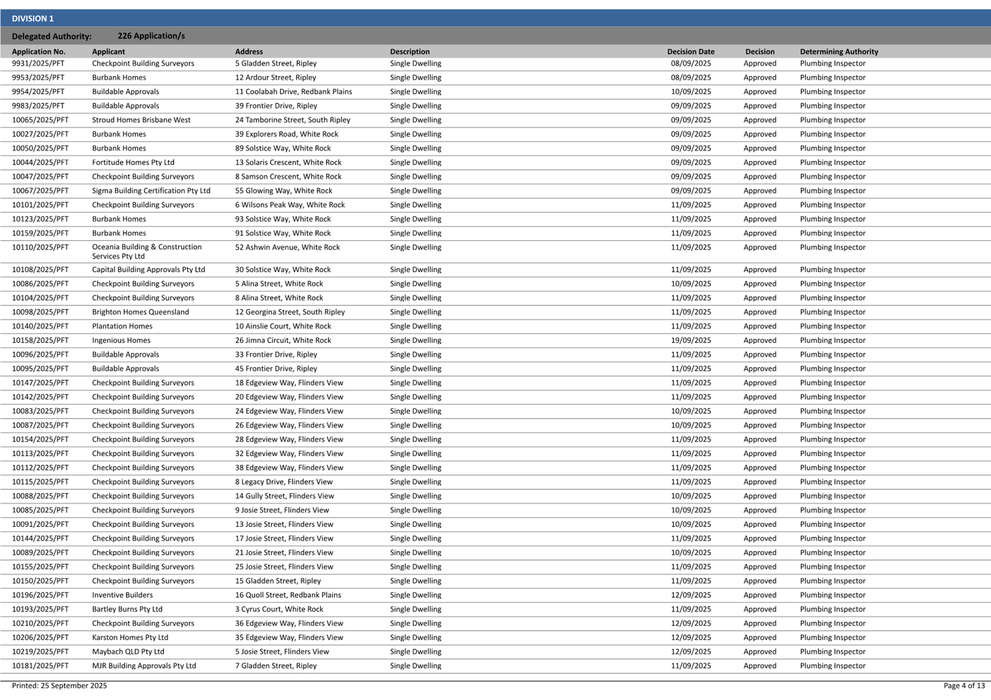Screen dimensions: 991x700
Task: Select application number 10144/2025/PFT
Action: (x=40, y=538)
